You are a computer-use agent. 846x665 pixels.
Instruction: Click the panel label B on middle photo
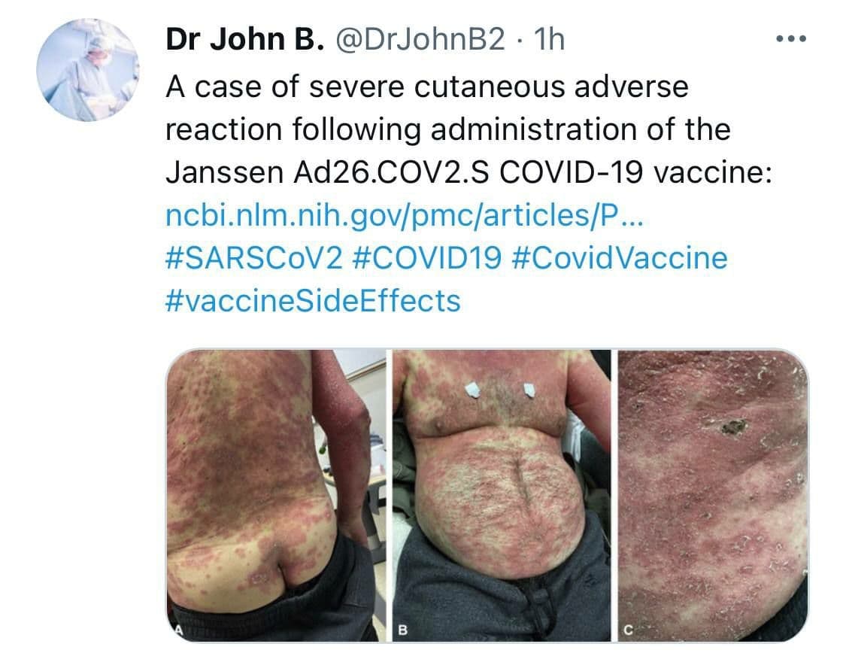[x=402, y=630]
